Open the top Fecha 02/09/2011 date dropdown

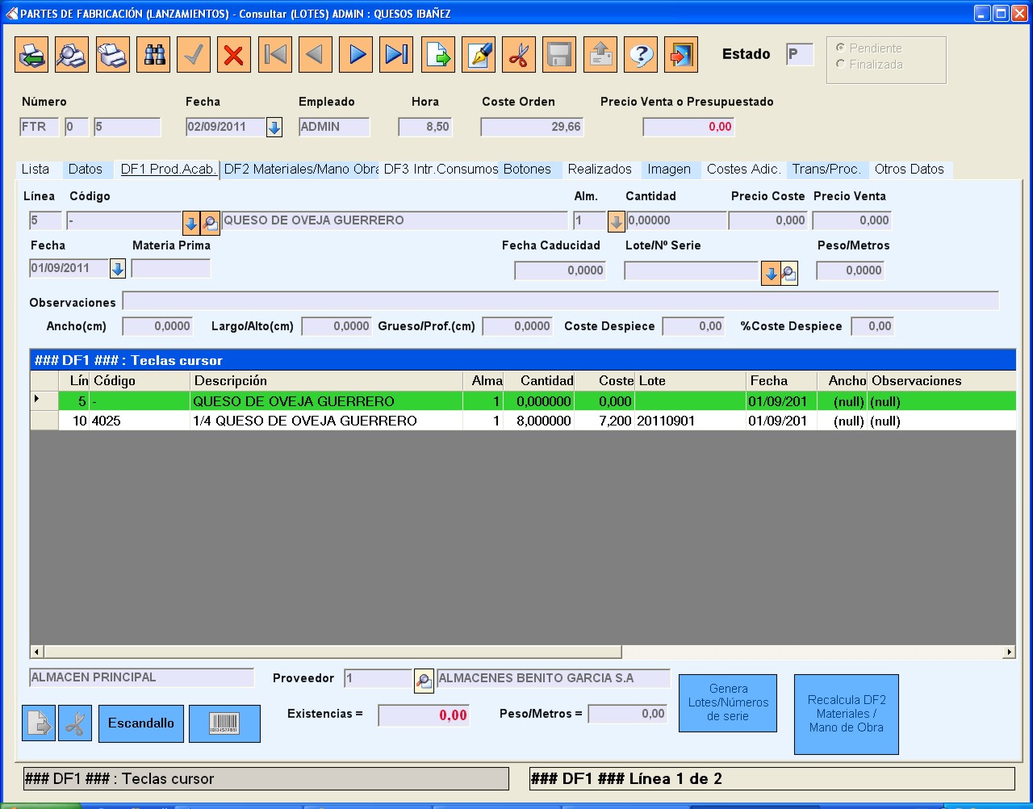point(274,128)
